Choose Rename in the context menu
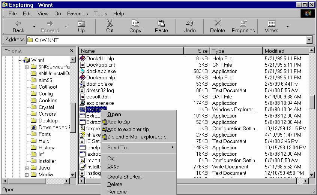This screenshot has height=195, width=317. coord(139,192)
